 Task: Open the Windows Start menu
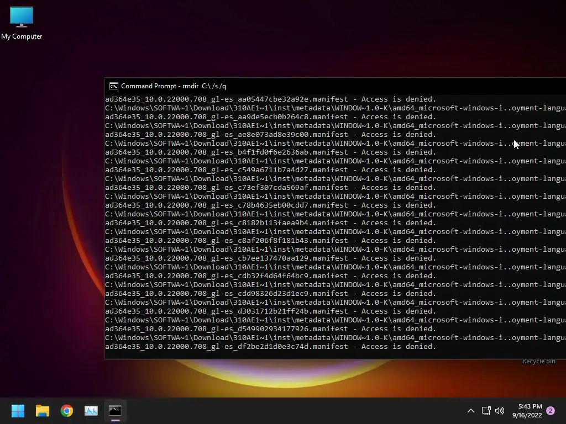point(18,411)
